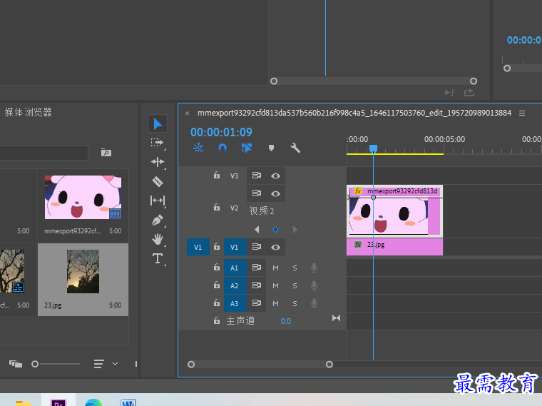Image resolution: width=542 pixels, height=406 pixels.
Task: Mute audio track A1
Action: click(x=275, y=268)
